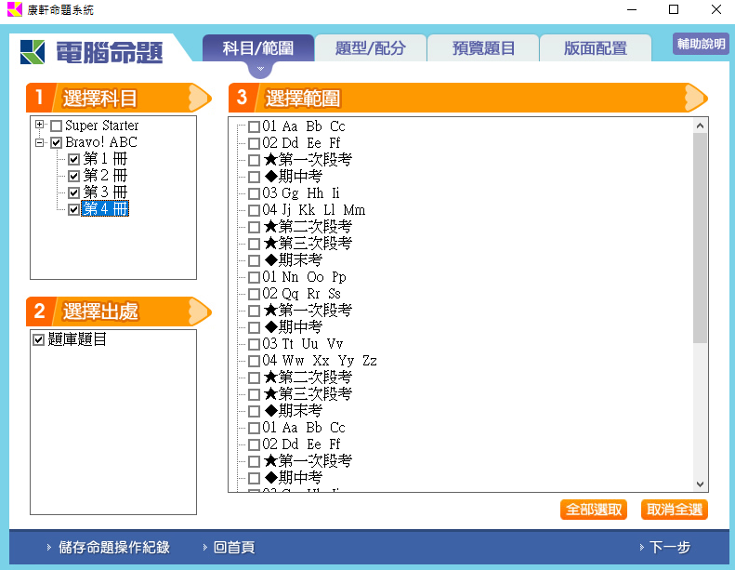Untick the 第 3 冊 checkbox
The width and height of the screenshot is (735, 570).
tap(73, 192)
